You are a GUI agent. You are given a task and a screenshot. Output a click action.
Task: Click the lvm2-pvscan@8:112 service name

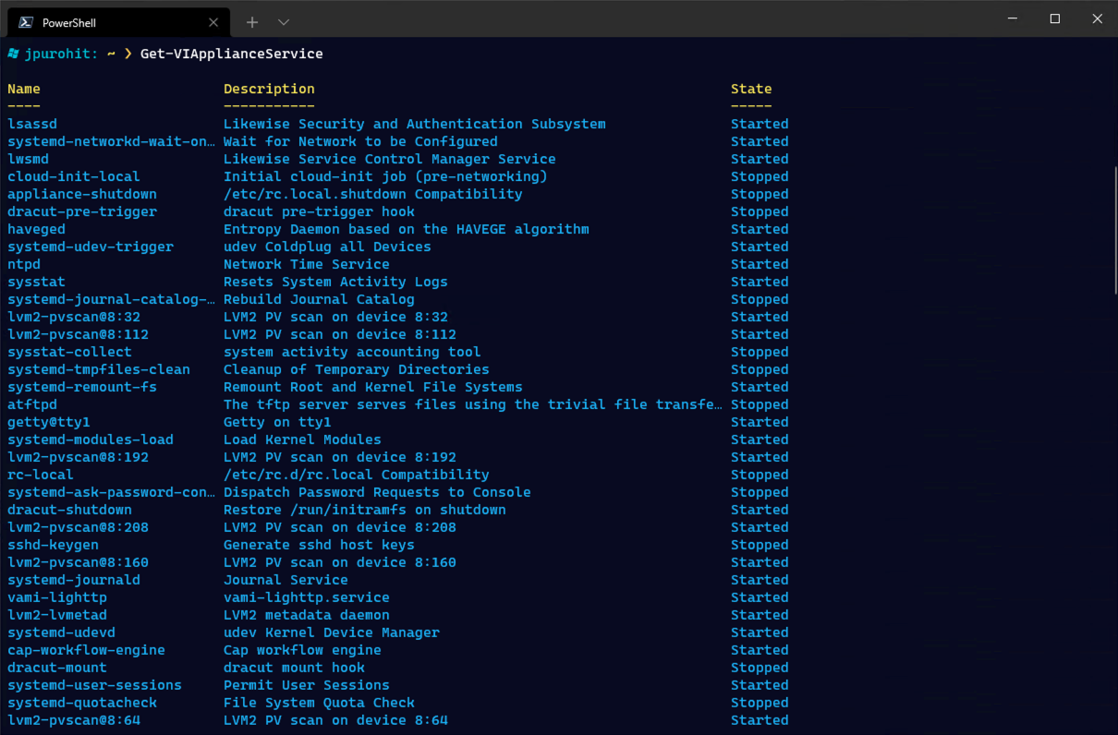tap(78, 334)
